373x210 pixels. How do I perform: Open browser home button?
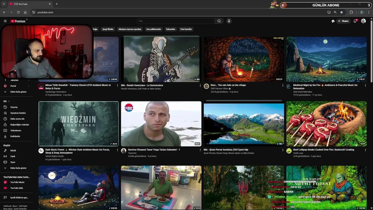click(25, 12)
